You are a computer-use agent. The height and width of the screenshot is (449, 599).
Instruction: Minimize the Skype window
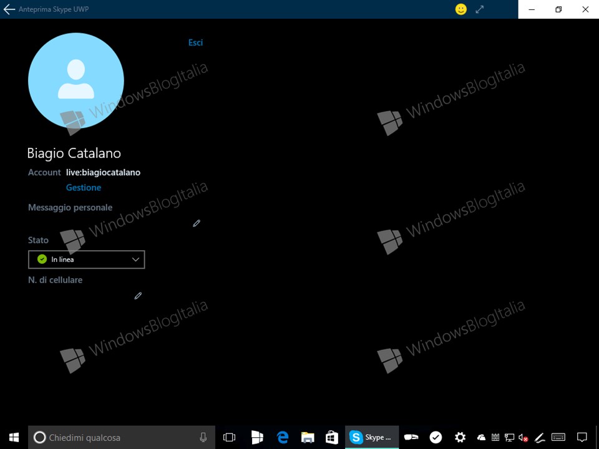coord(532,9)
